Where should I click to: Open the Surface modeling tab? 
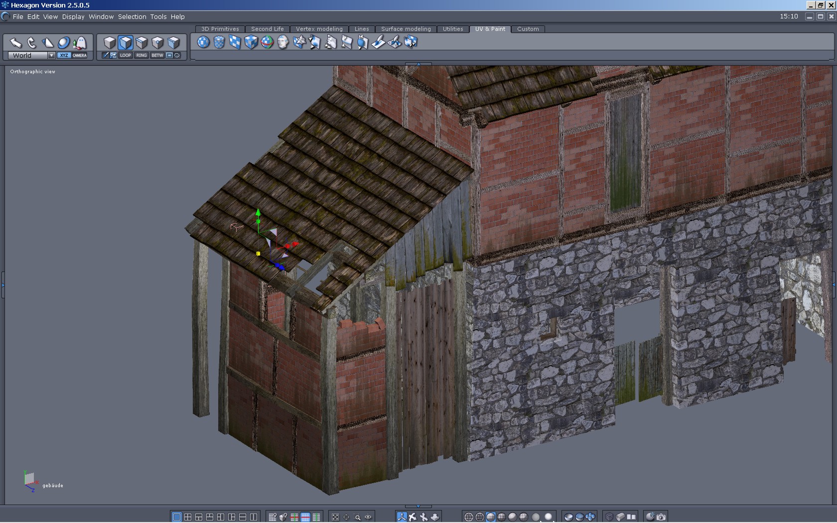[x=406, y=29]
